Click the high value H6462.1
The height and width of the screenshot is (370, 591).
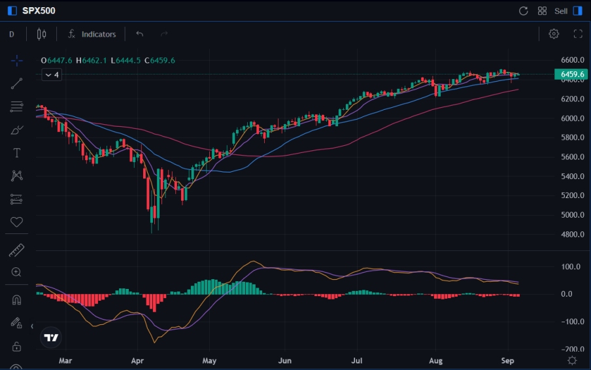tap(92, 60)
